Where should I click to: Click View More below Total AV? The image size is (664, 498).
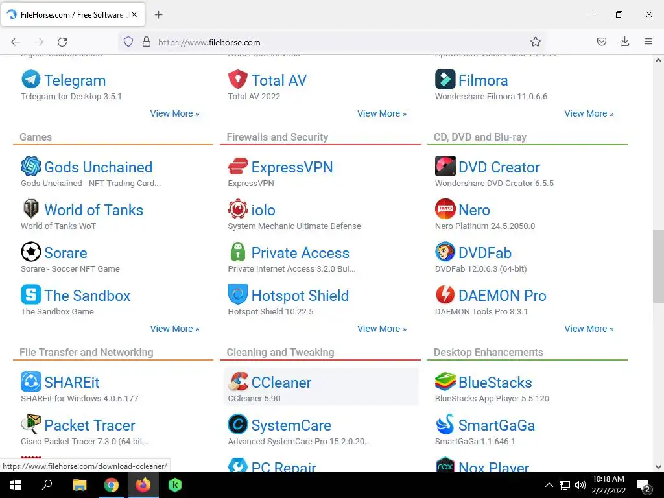(381, 113)
